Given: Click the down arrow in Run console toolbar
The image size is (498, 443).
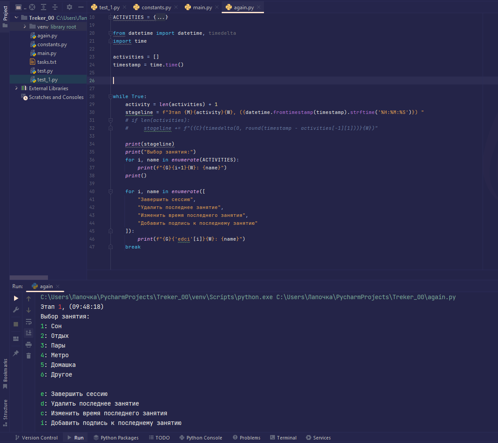Looking at the screenshot, I should (29, 310).
